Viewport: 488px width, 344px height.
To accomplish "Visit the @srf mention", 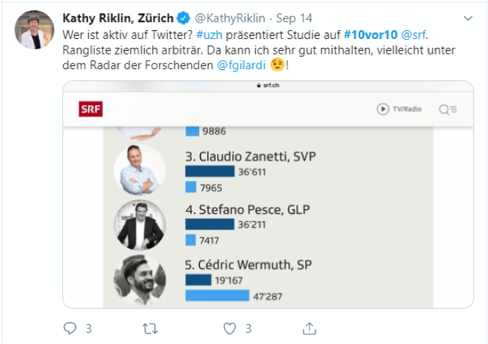I will point(415,35).
